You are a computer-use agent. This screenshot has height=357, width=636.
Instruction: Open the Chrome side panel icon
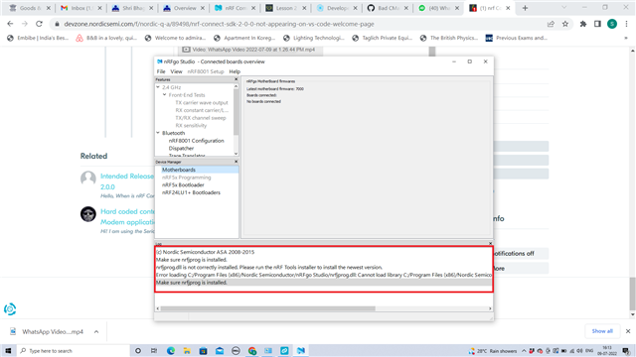point(597,24)
